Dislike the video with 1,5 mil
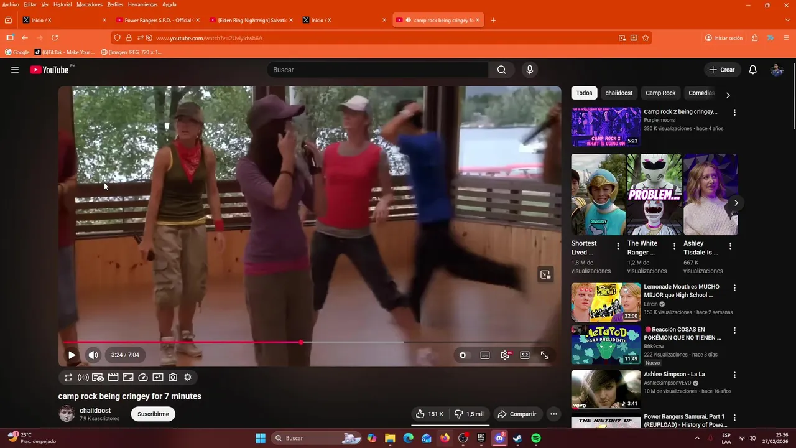The image size is (796, 448). point(468,414)
